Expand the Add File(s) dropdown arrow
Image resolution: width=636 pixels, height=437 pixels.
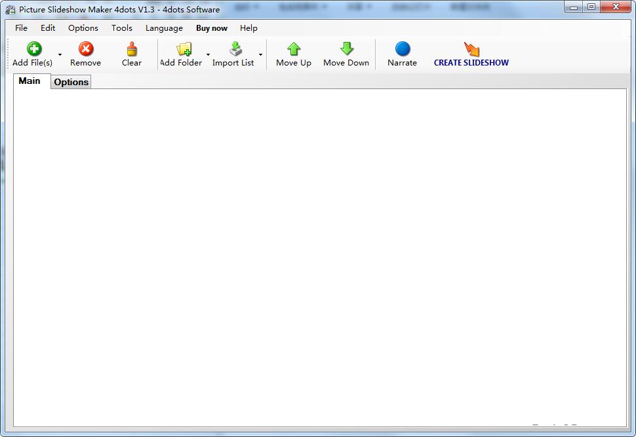(x=60, y=55)
